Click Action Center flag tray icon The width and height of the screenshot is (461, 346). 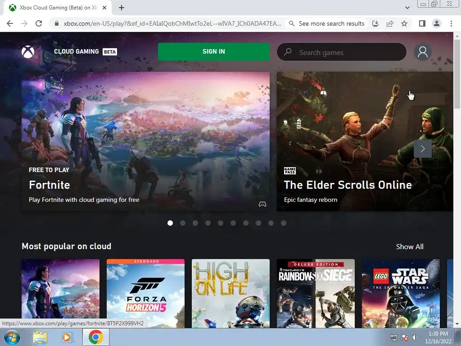pos(405,337)
